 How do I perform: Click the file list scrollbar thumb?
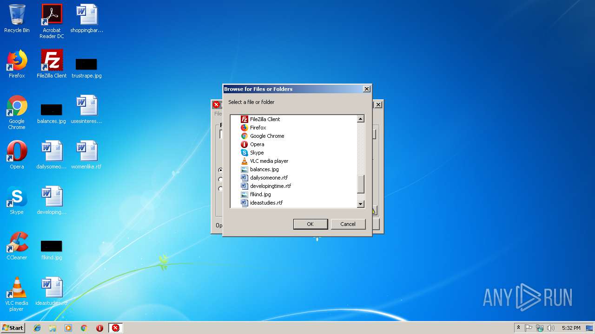click(360, 184)
